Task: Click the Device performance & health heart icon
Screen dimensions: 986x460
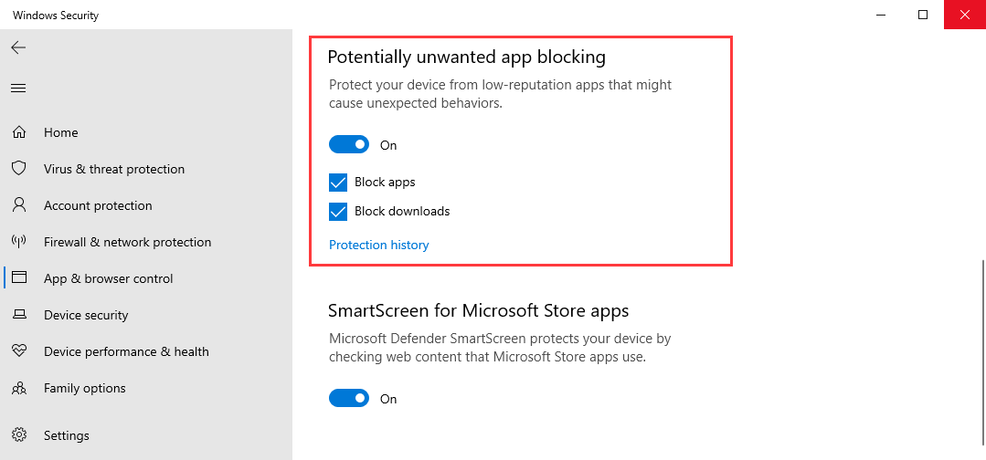Action: coord(18,351)
